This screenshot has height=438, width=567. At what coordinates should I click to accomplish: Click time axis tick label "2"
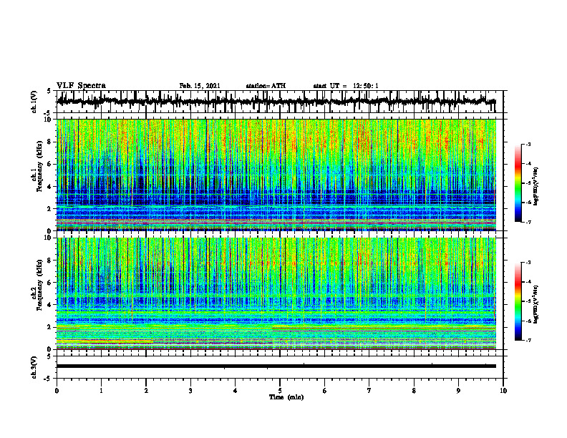pos(146,391)
